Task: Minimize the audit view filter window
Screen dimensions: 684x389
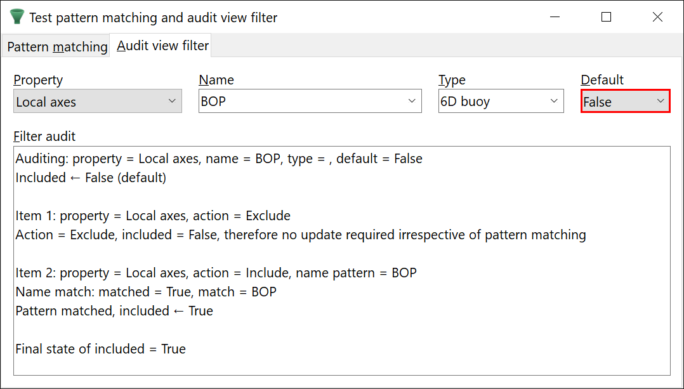Action: 554,17
